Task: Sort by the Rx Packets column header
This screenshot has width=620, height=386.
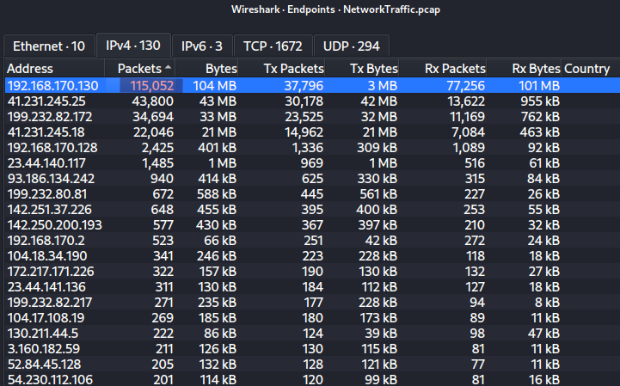Action: click(x=443, y=69)
